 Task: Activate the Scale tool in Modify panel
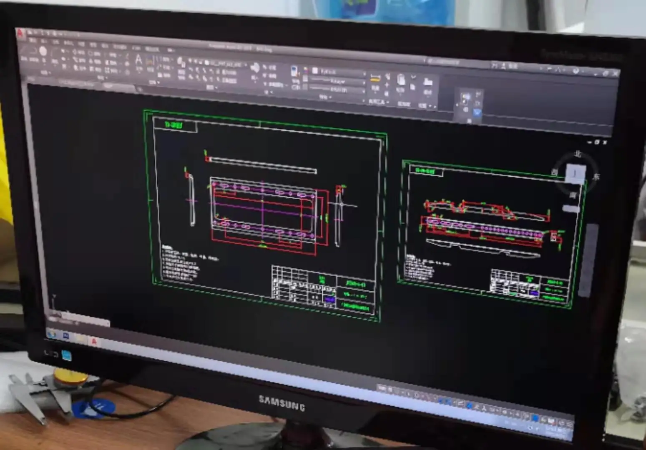click(x=96, y=69)
